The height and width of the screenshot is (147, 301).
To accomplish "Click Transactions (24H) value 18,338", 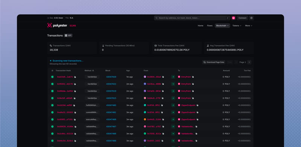I will (54, 50).
